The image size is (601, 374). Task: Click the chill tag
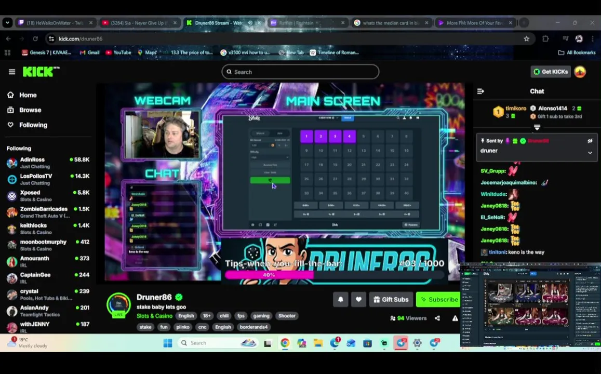click(x=224, y=316)
